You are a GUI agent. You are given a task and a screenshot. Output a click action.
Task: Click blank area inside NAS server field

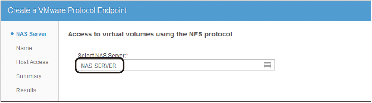pos(192,65)
